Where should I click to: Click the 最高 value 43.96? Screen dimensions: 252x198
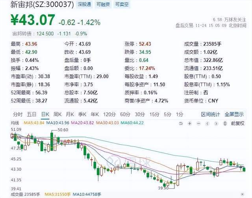(x=31, y=44)
